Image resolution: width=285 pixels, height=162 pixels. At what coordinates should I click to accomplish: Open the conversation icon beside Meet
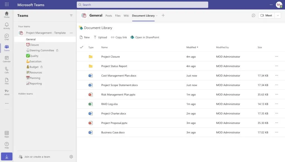pos(254,16)
